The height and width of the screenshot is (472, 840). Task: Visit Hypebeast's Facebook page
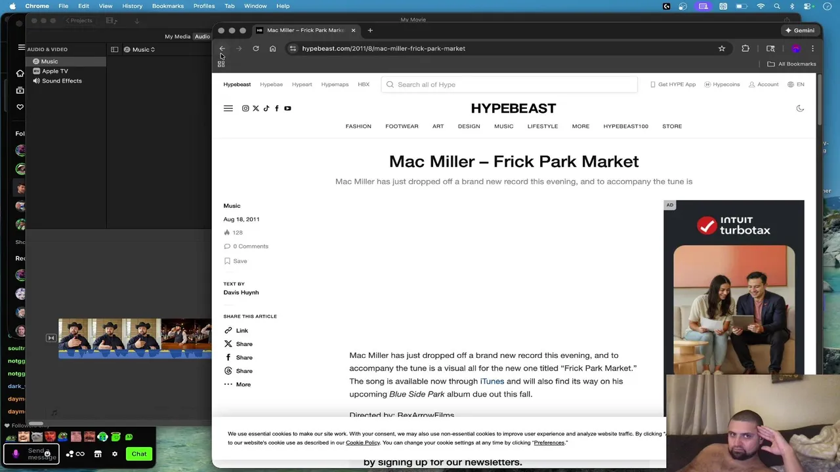coord(277,108)
